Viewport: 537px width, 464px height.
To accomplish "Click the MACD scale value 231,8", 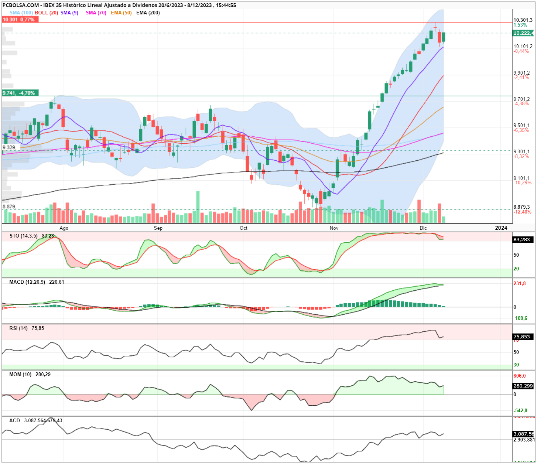I will (x=520, y=284).
